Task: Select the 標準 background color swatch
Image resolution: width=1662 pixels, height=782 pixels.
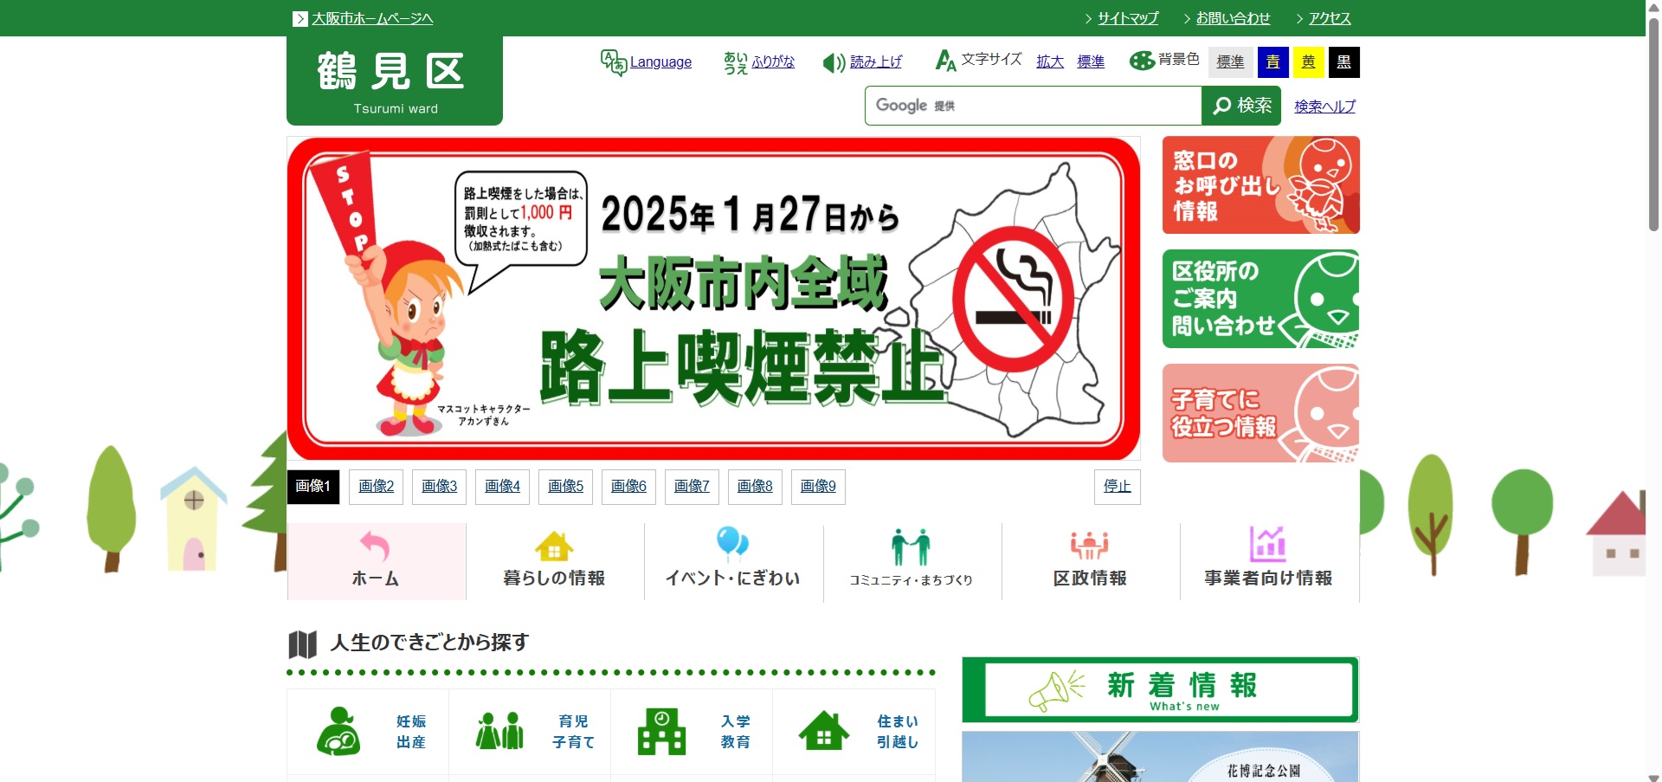Action: click(1230, 62)
